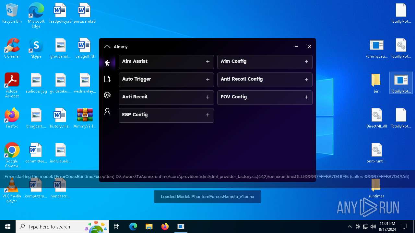415x233 pixels.
Task: Open the model file sidebar tab
Action: click(107, 79)
